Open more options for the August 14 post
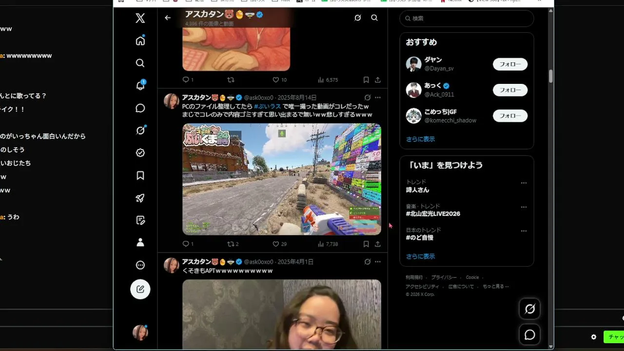 (x=378, y=97)
